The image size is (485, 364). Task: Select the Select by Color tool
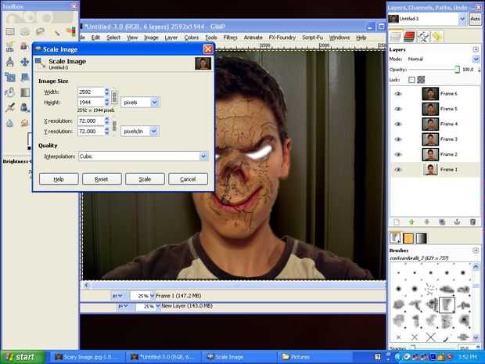point(71,31)
